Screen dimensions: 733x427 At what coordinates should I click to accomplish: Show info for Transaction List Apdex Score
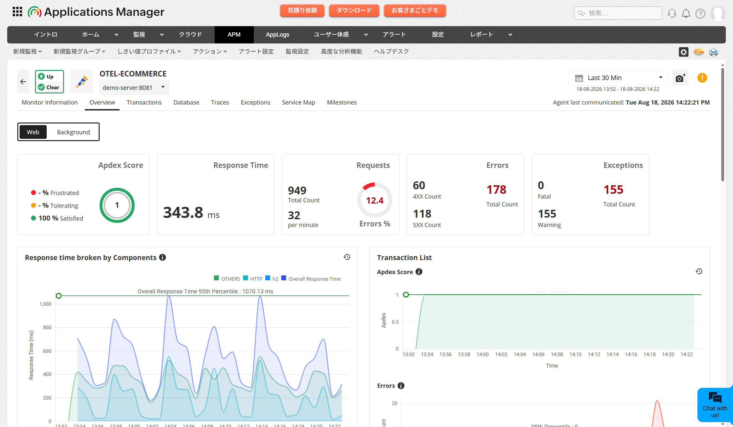419,272
